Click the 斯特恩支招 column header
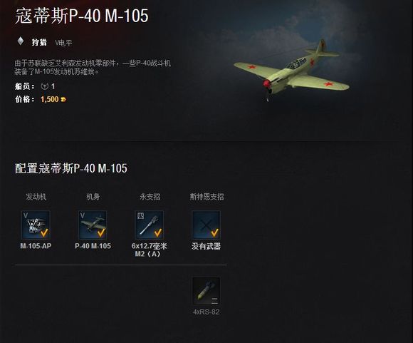Viewport: 413px width, 343px height. pos(206,197)
